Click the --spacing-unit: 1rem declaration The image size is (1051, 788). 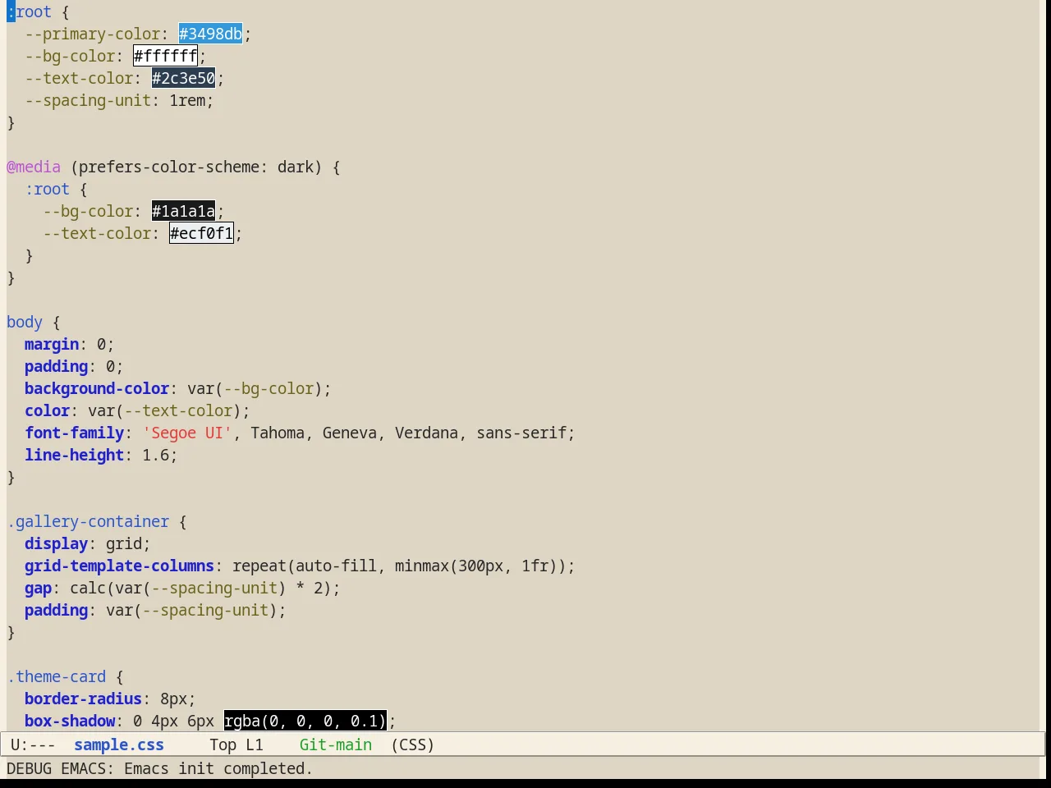pyautogui.click(x=119, y=100)
